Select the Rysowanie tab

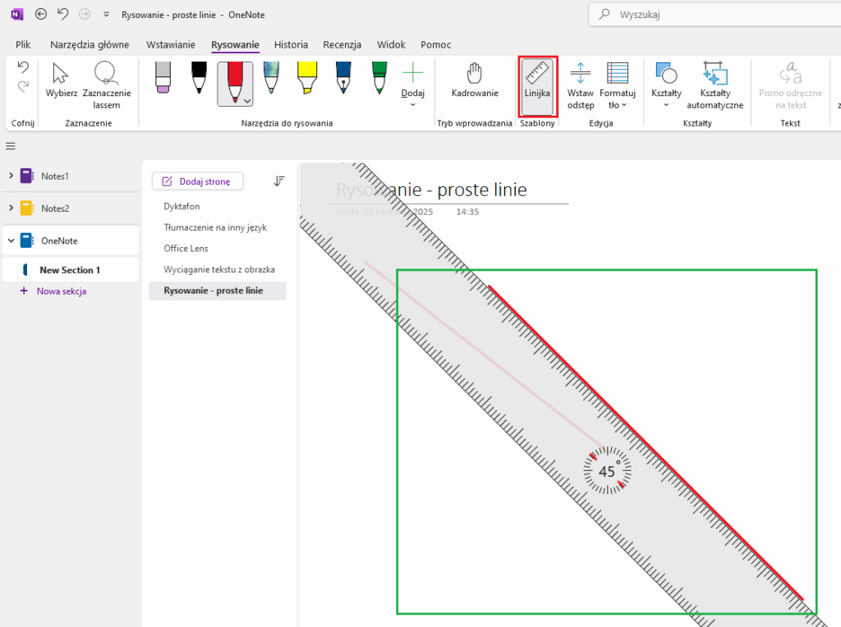235,44
